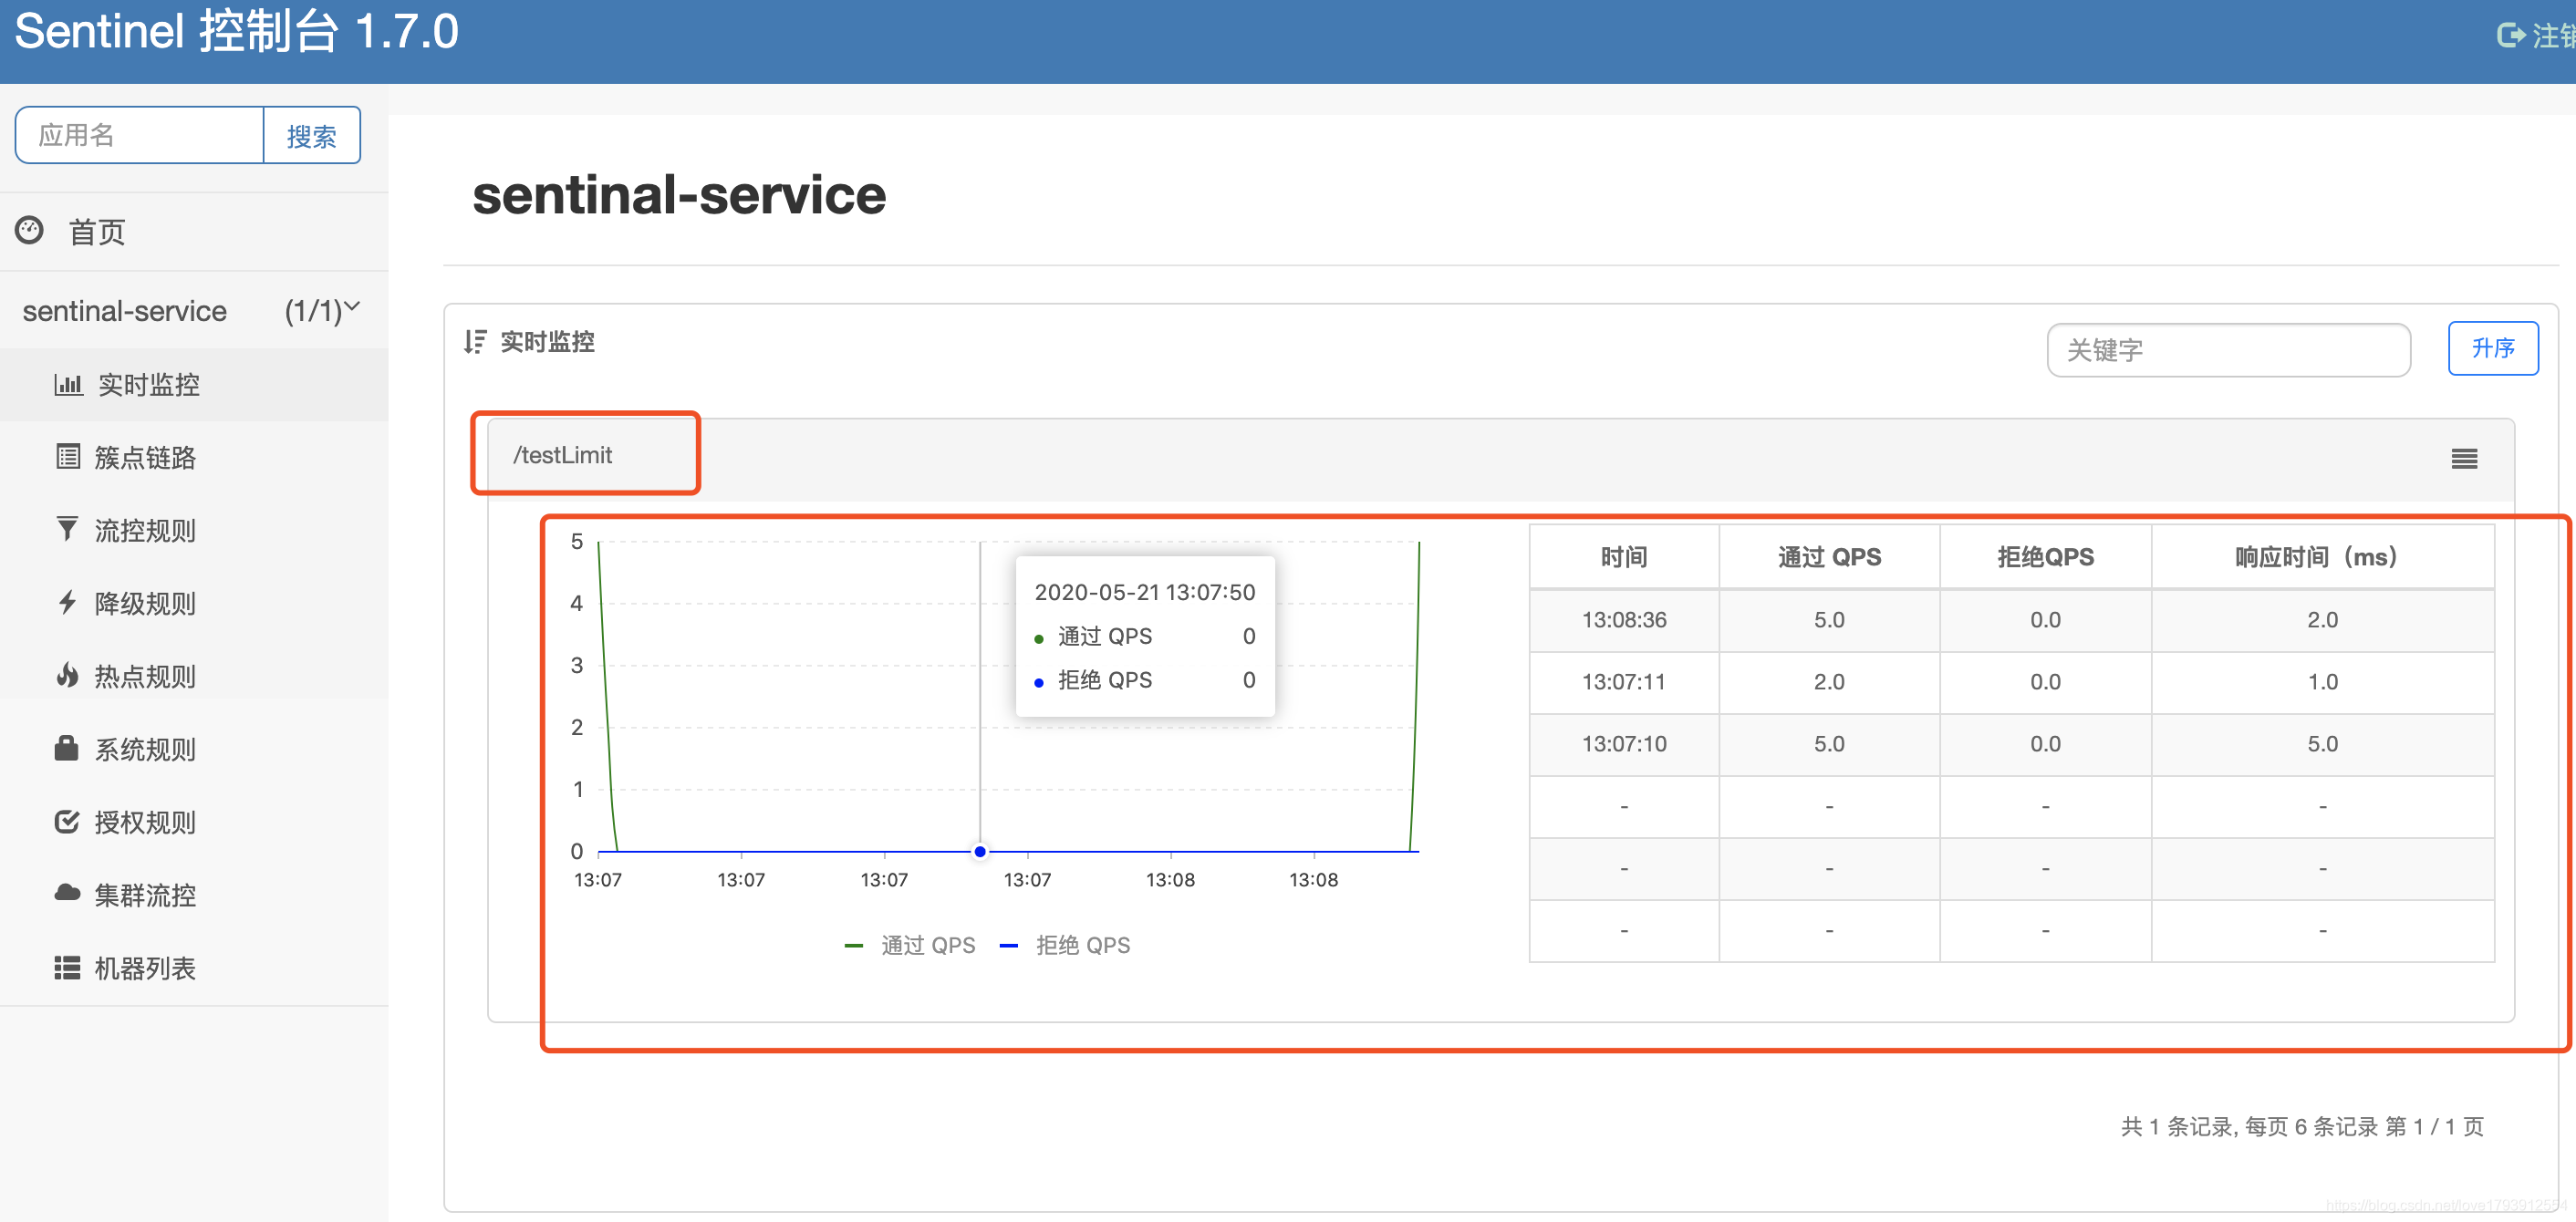Click the dashboard icon next to 首页

[29, 230]
